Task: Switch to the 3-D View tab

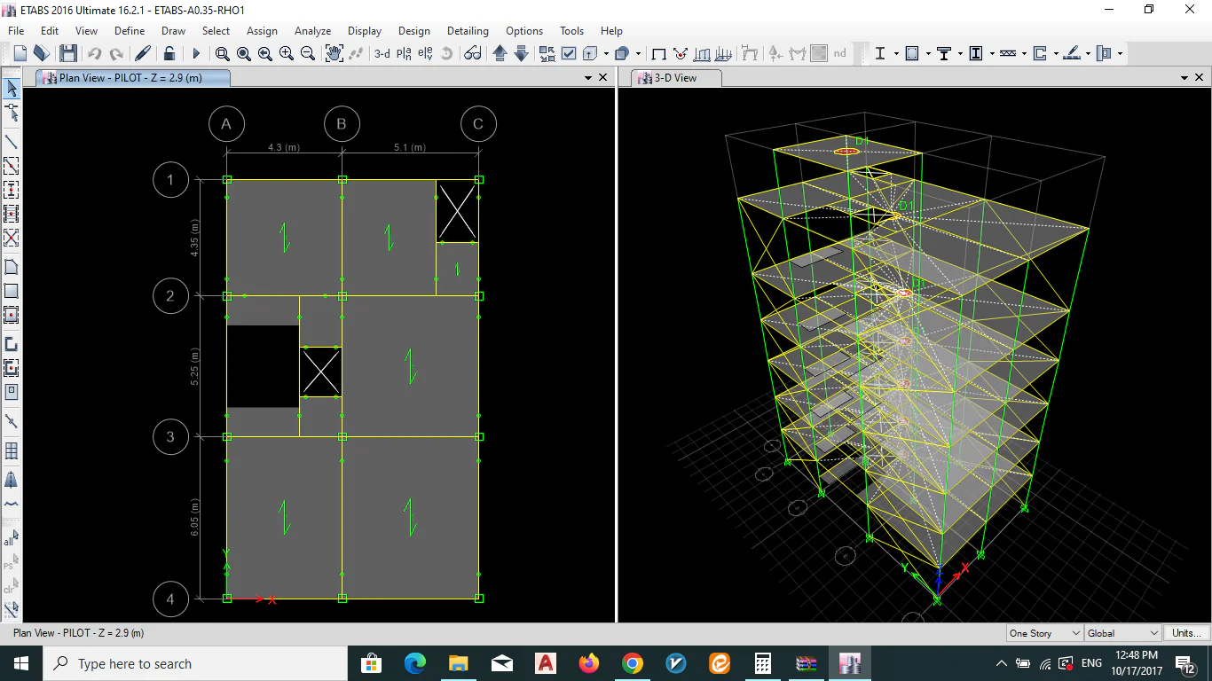Action: (674, 78)
